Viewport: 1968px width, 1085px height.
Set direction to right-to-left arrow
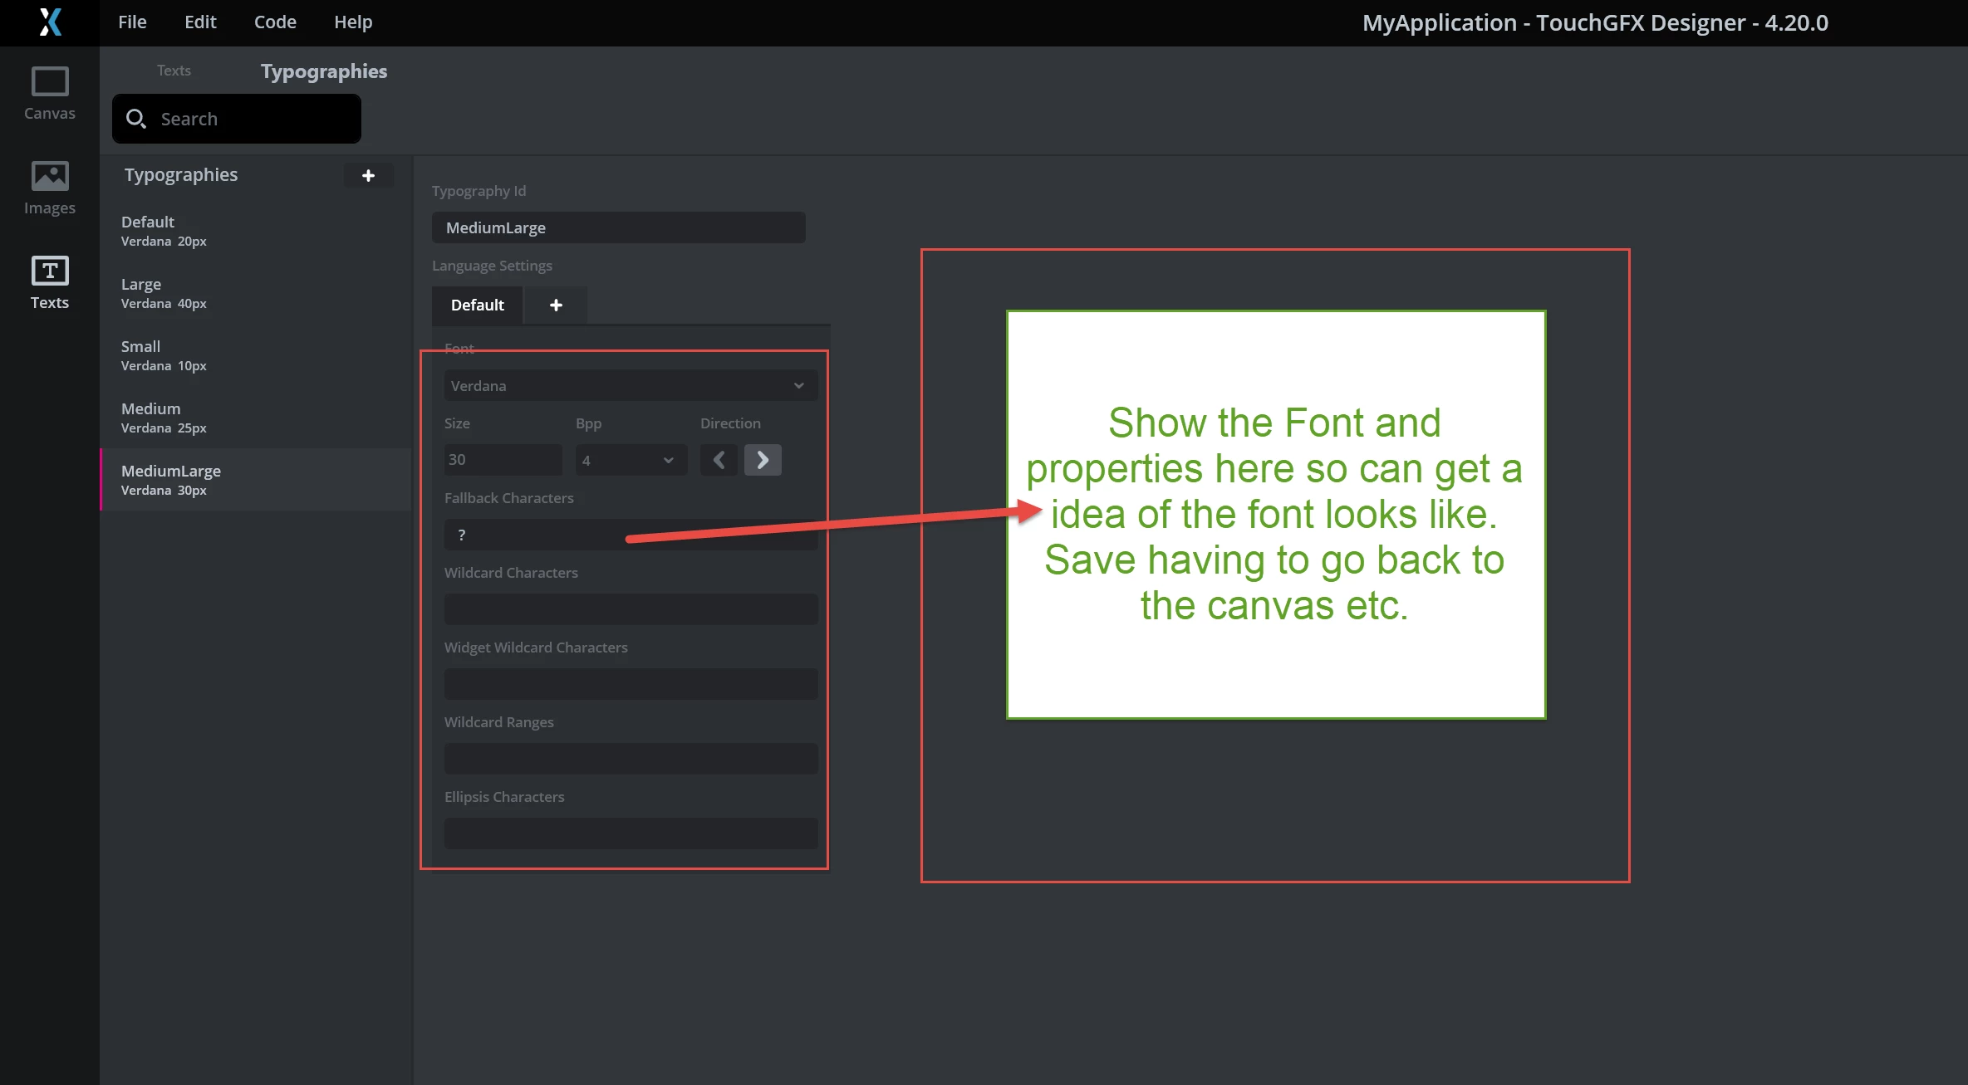tap(719, 460)
